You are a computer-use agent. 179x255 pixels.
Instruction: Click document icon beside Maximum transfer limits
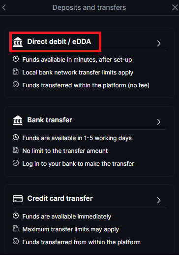[x=16, y=228]
